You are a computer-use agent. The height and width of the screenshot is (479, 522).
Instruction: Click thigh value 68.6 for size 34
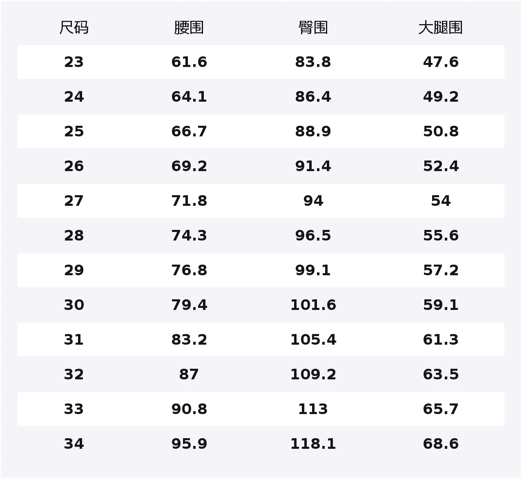point(440,444)
